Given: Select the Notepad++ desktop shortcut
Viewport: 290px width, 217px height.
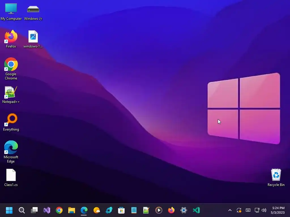Looking at the screenshot, I should (11, 94).
